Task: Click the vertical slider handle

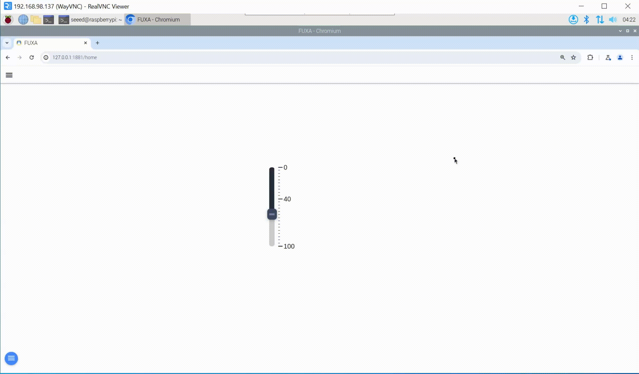Action: coord(272,214)
